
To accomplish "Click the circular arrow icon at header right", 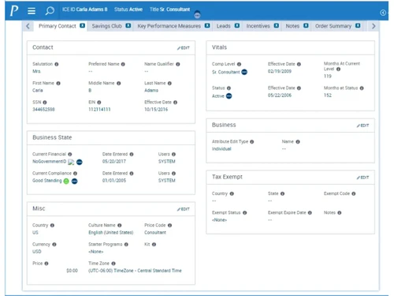I will tap(383, 13).
